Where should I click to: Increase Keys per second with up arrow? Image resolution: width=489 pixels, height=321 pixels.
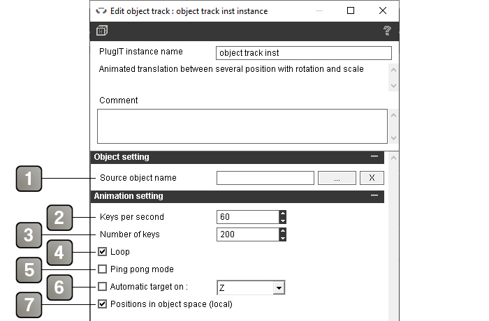tap(282, 214)
